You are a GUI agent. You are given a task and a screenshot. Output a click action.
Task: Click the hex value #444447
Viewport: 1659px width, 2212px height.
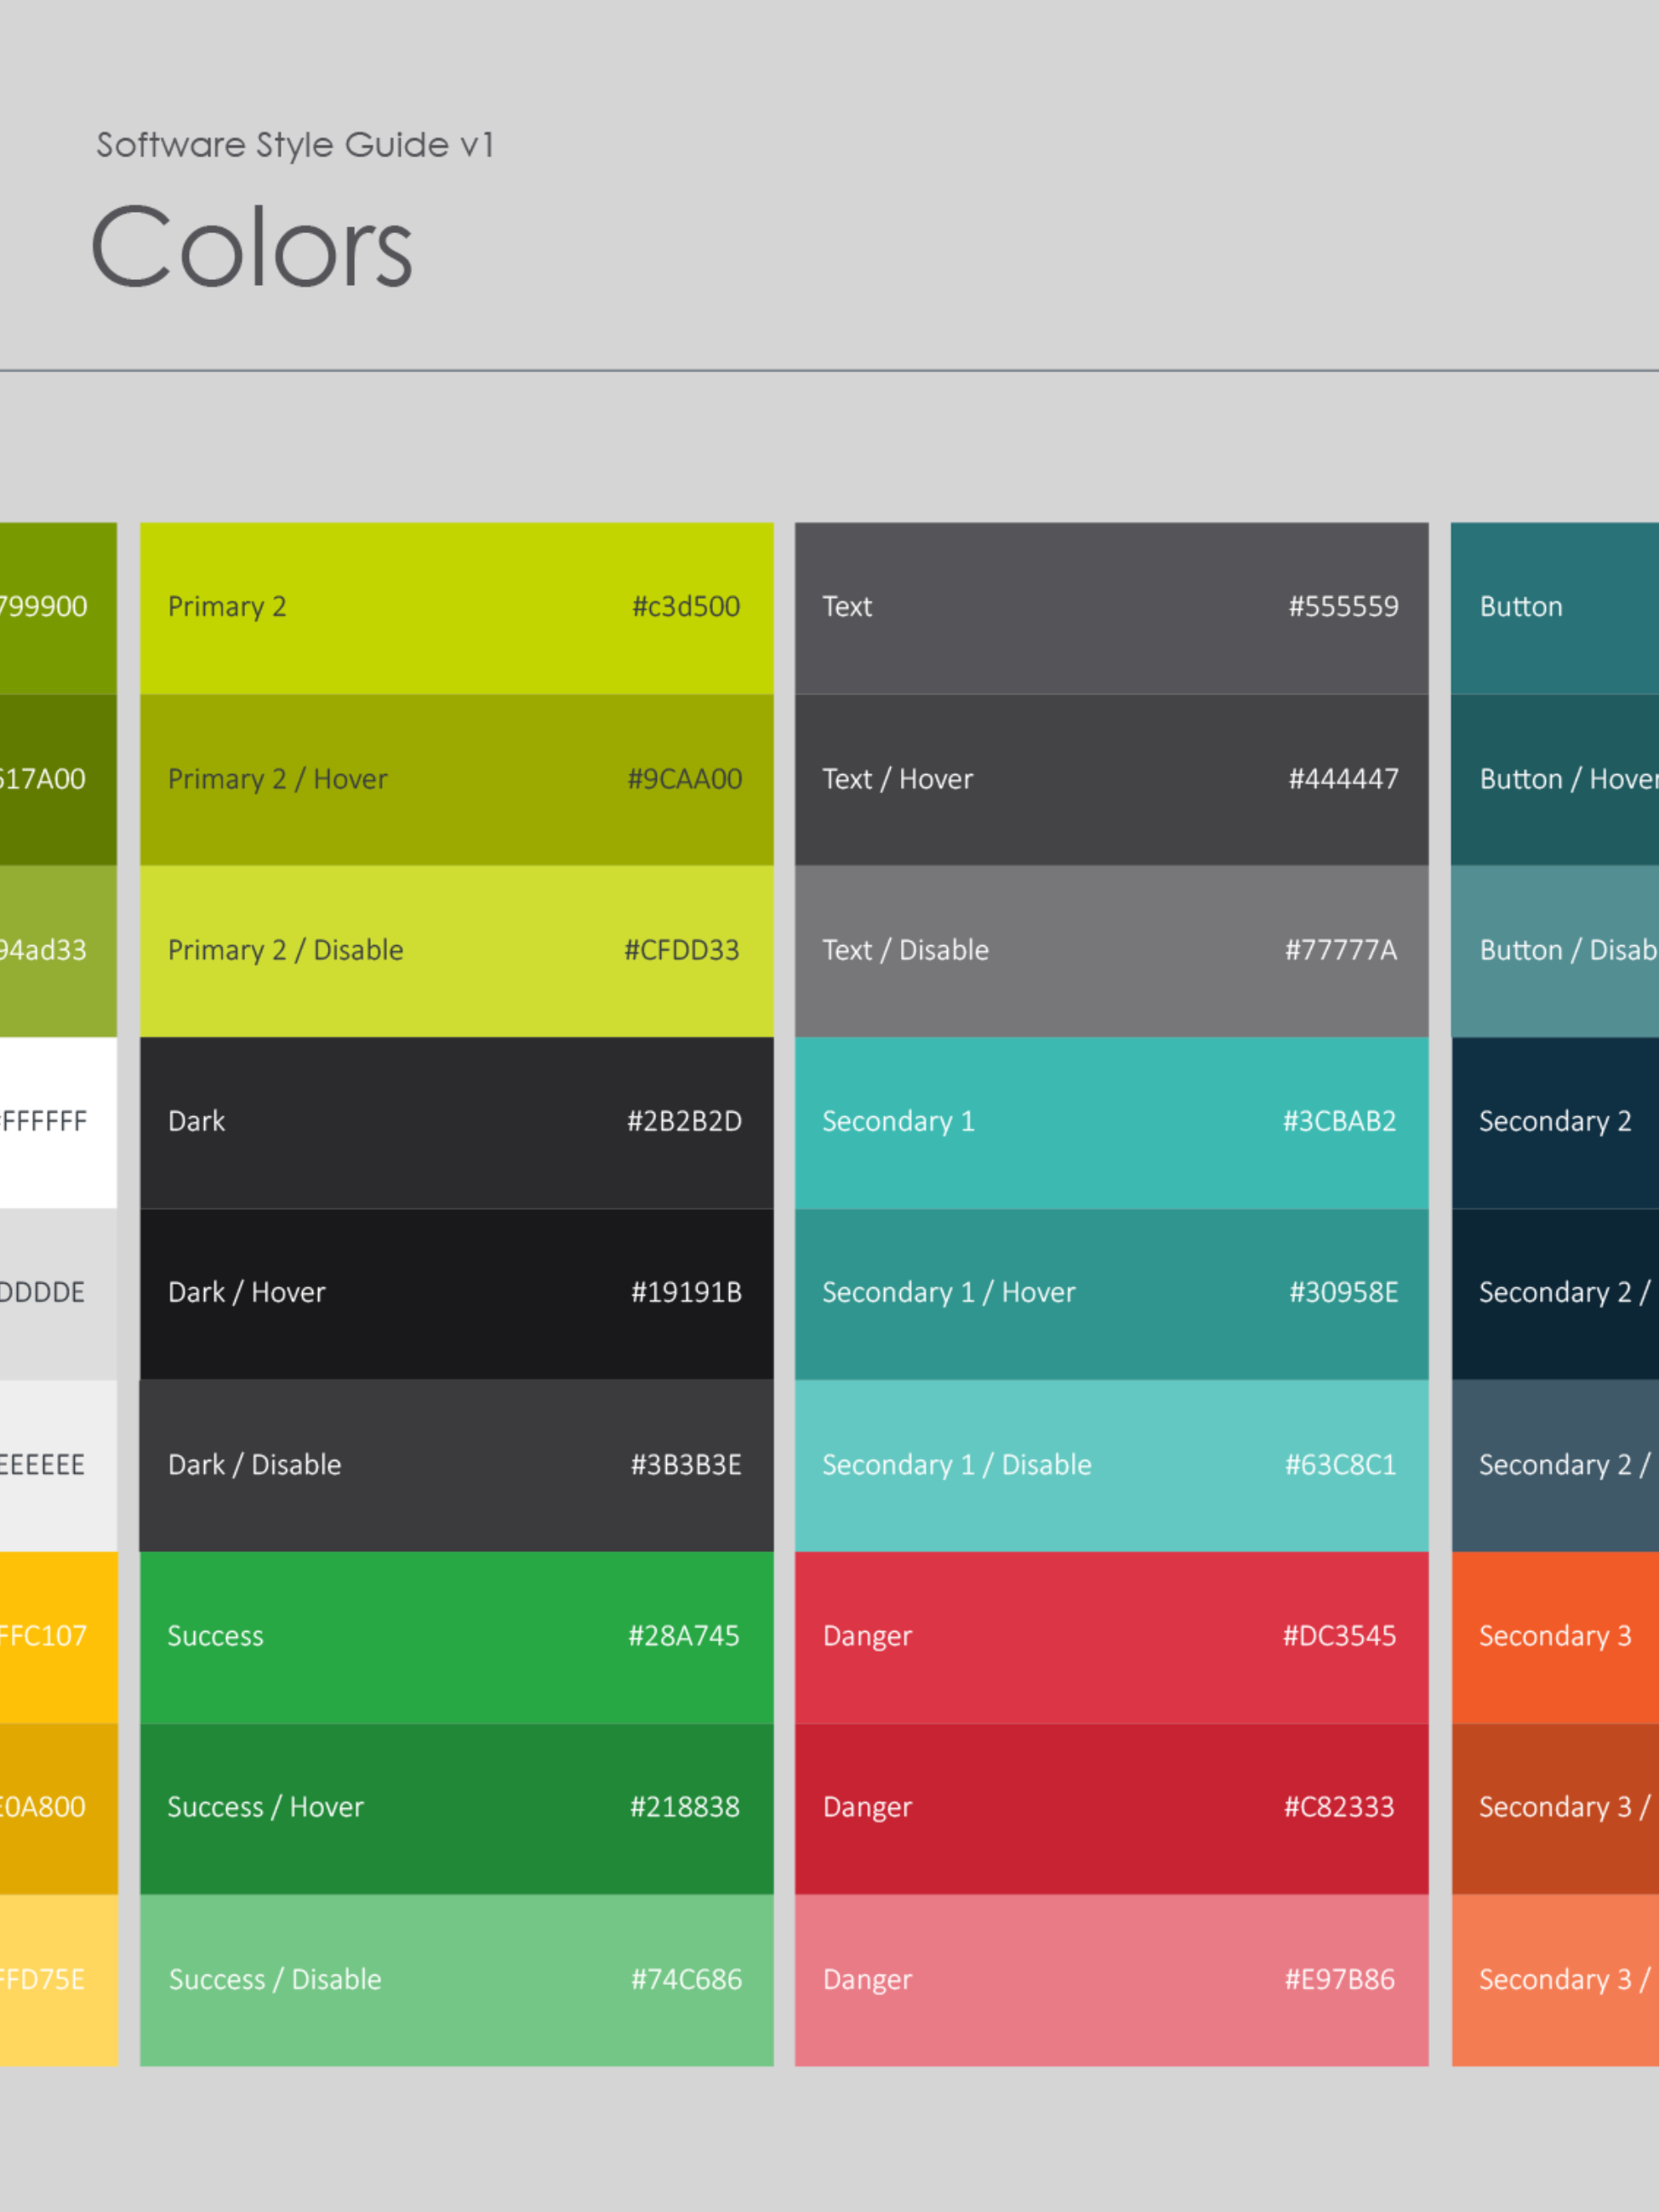(1343, 779)
